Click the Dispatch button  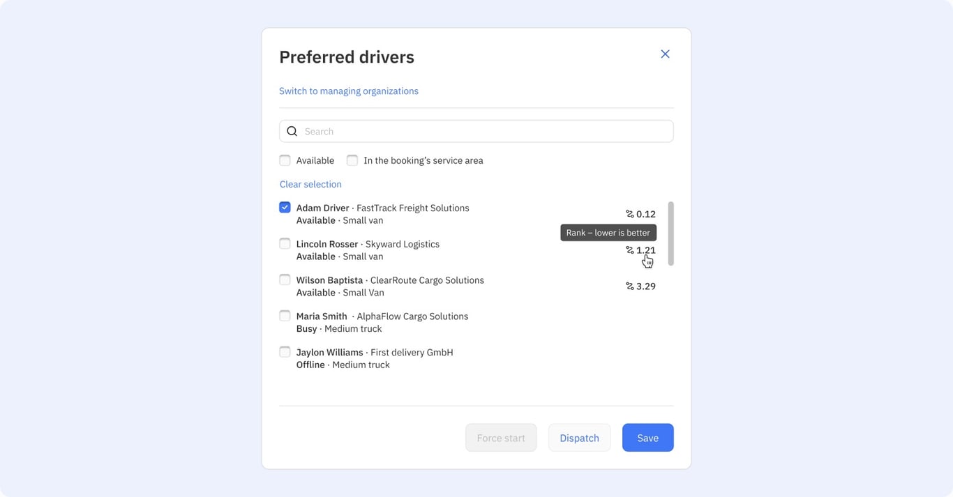pos(579,438)
